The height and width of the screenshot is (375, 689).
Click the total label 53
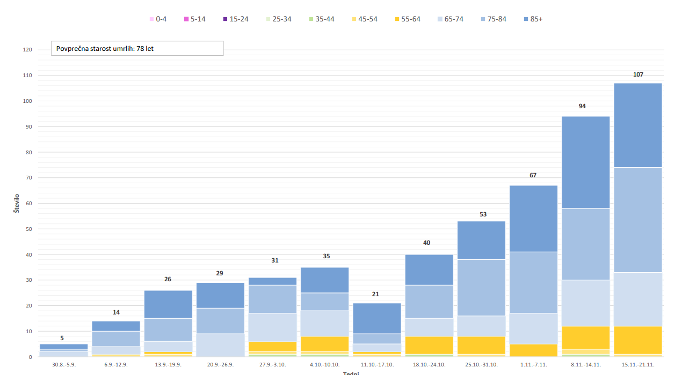[483, 214]
